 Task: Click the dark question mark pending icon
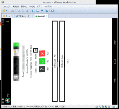coord(42,69)
